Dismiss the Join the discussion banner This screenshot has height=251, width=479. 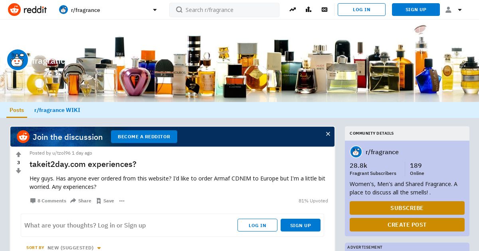tap(328, 134)
